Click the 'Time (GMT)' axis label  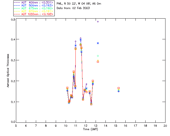click(90, 129)
